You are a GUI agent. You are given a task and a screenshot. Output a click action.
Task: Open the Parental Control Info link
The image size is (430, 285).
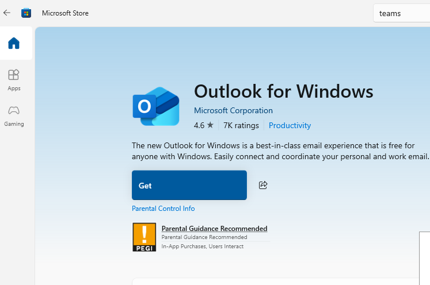(163, 209)
